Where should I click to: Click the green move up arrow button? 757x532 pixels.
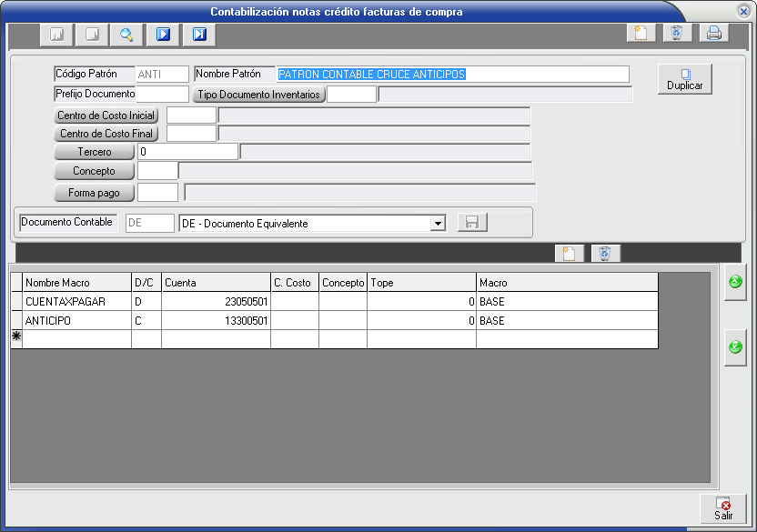click(x=735, y=283)
